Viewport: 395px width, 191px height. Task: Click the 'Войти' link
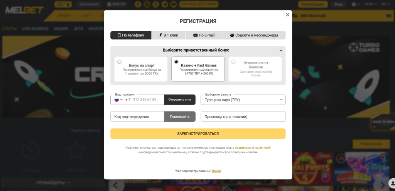point(216,171)
